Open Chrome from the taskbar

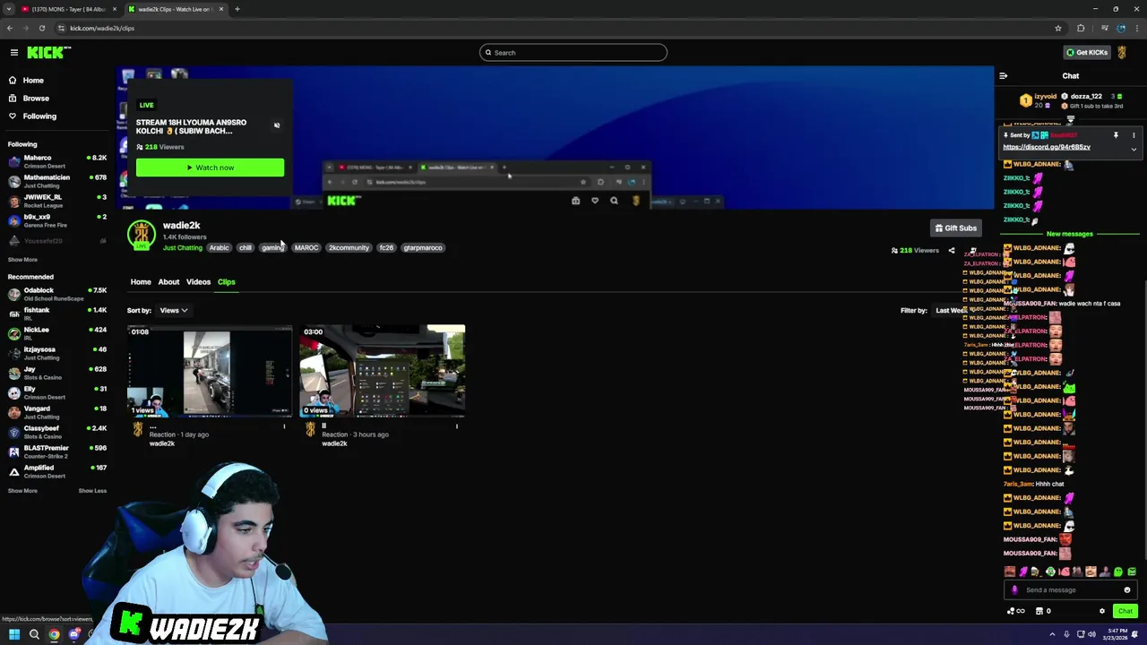coord(55,634)
